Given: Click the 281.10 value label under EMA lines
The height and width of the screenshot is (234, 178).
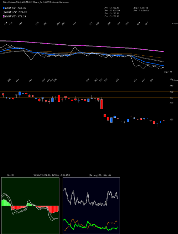Looking at the screenshot, I should click(x=168, y=72).
